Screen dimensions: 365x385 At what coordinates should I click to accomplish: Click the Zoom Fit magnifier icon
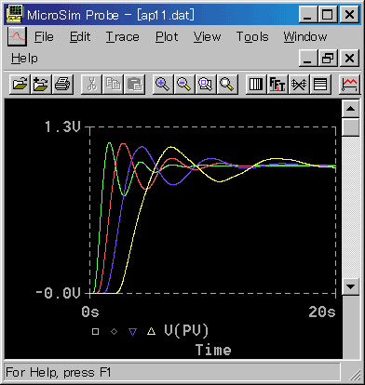click(227, 84)
